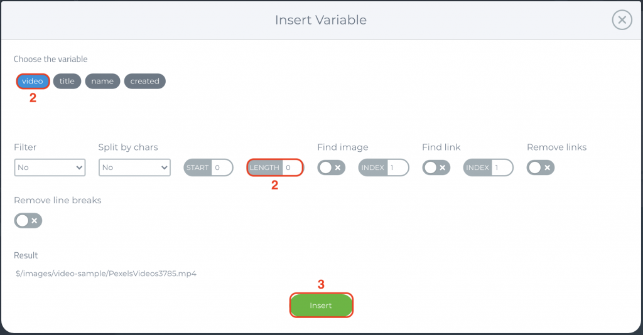Expand the Split by chars dropdown
The image size is (643, 335).
[x=134, y=167]
